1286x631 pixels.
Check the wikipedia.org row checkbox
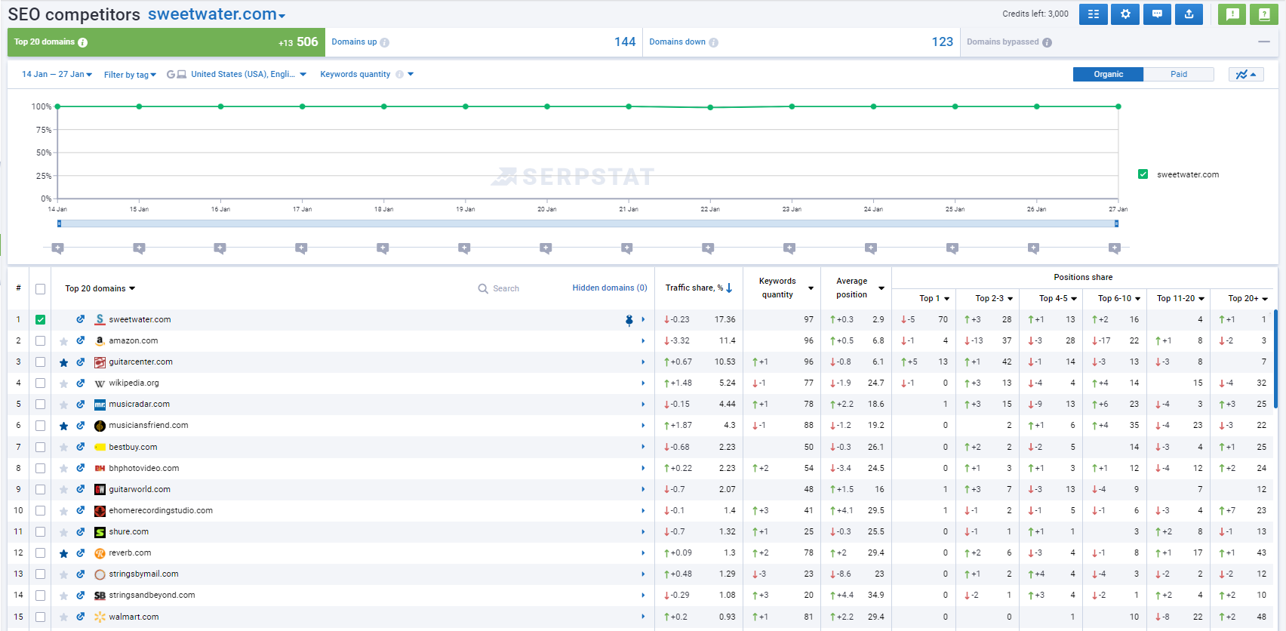pyautogui.click(x=41, y=383)
